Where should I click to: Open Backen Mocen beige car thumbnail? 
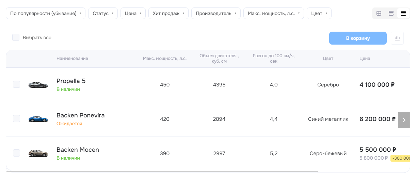[x=38, y=153]
